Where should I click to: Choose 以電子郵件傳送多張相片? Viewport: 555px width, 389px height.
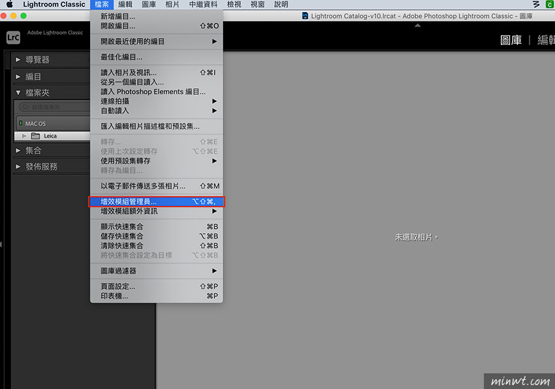click(x=157, y=186)
